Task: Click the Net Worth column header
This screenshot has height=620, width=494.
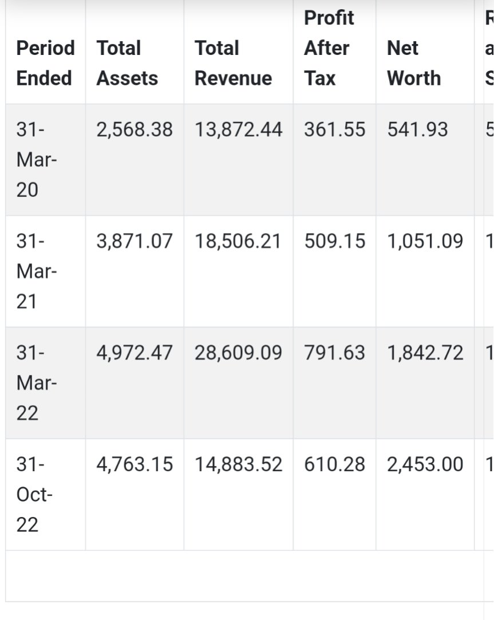Action: click(x=414, y=63)
